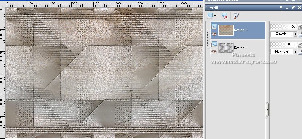Toggle the Raster 2 layer link icon
Image resolution: width=302 pixels, height=139 pixels.
click(x=300, y=27)
